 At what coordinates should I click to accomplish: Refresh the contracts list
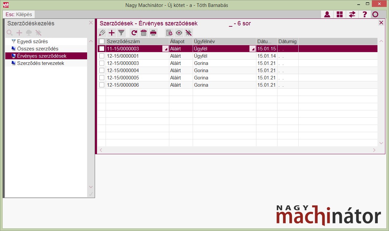coord(134,33)
